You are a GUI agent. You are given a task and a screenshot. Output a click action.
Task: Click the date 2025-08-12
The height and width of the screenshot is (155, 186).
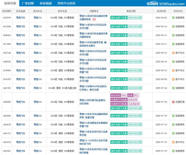click(161, 70)
